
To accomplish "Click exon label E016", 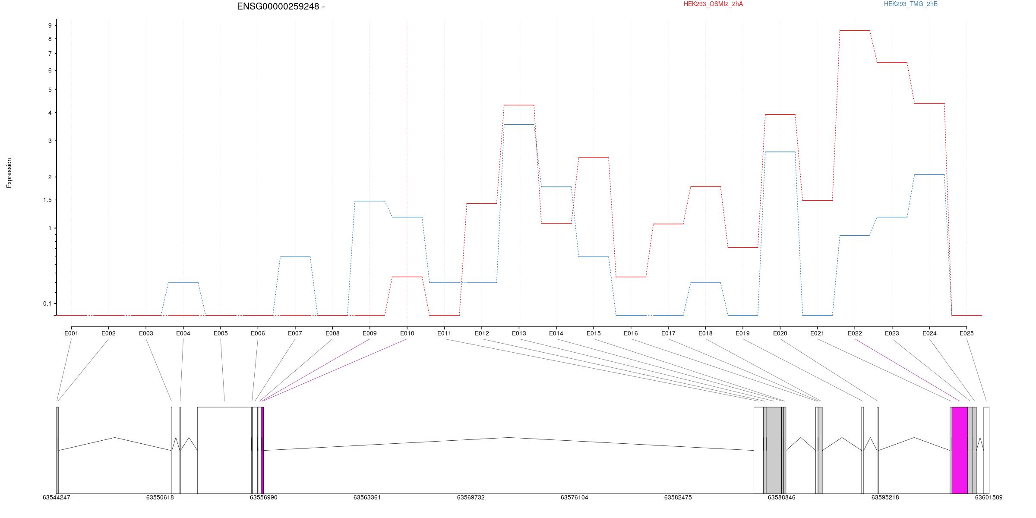I will pos(631,333).
